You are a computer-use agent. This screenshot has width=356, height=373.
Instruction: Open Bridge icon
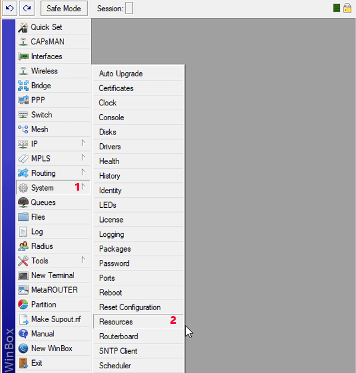click(23, 86)
